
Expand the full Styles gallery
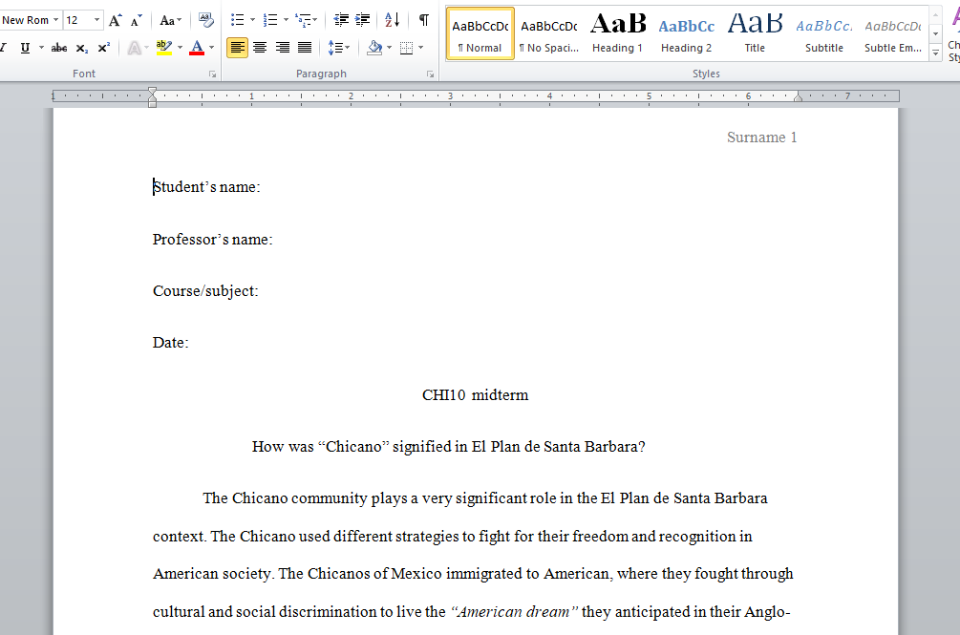tap(935, 53)
